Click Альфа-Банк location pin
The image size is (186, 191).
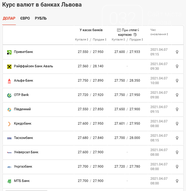pos(177,81)
